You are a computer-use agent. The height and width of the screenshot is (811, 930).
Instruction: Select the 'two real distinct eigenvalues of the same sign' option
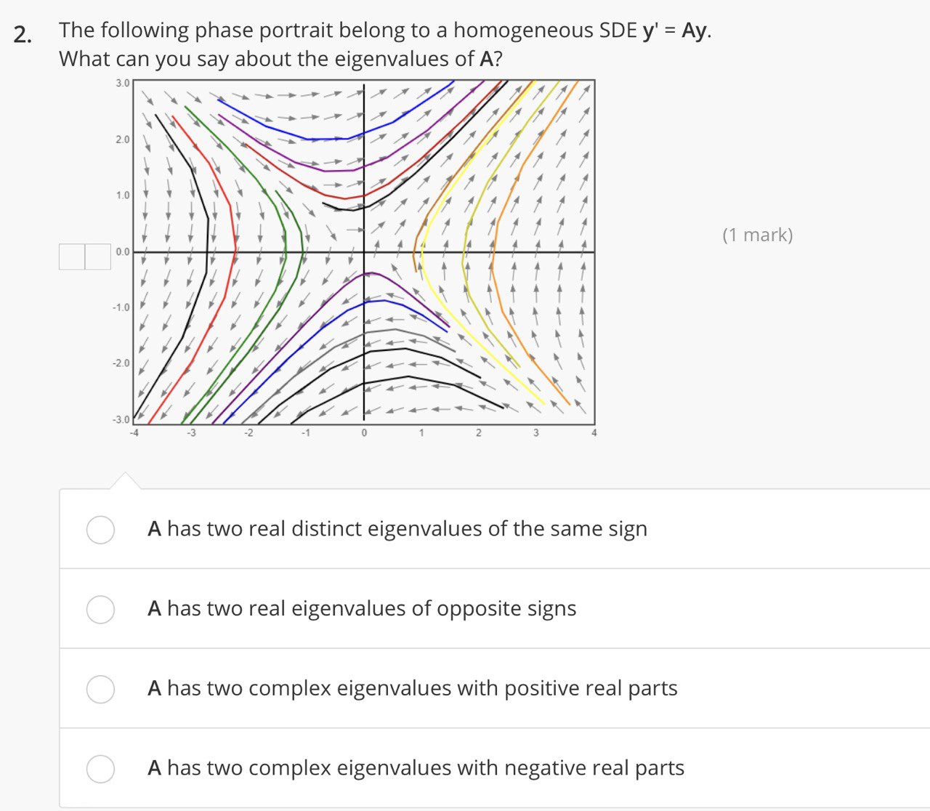pyautogui.click(x=100, y=530)
